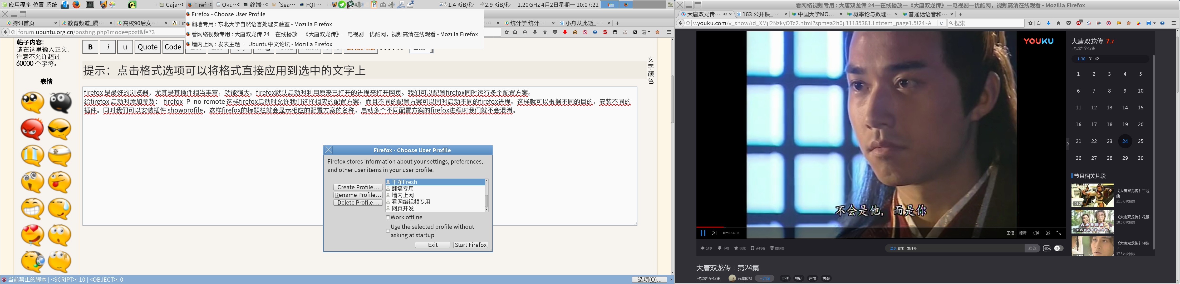
Task: Mute the Youku player volume icon
Action: (1036, 233)
